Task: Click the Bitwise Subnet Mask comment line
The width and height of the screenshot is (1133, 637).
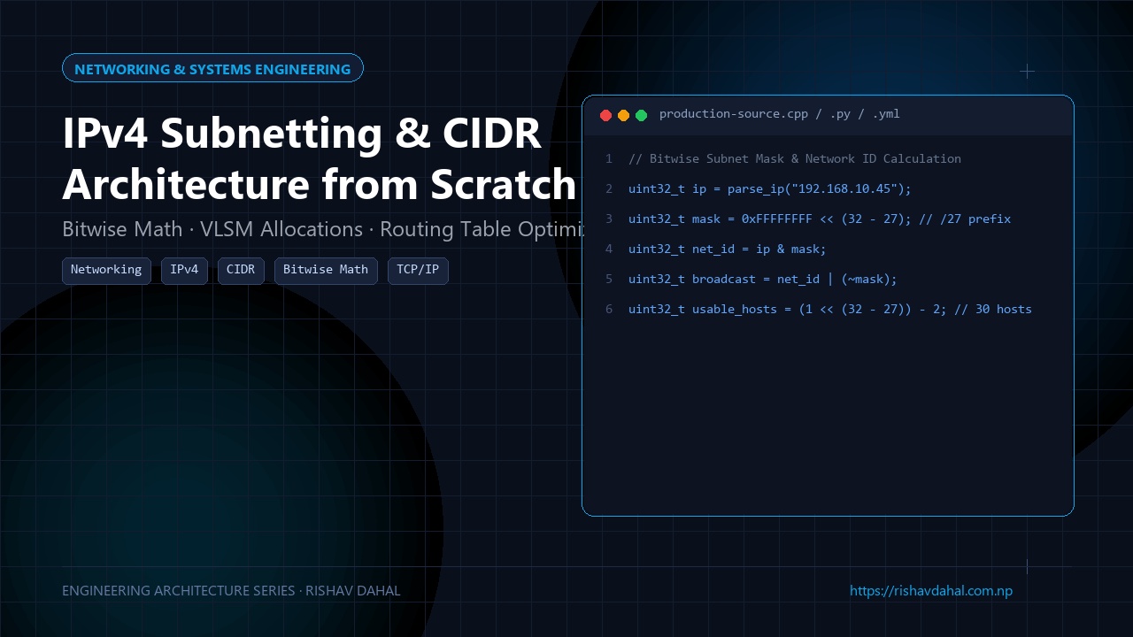Action: click(795, 159)
